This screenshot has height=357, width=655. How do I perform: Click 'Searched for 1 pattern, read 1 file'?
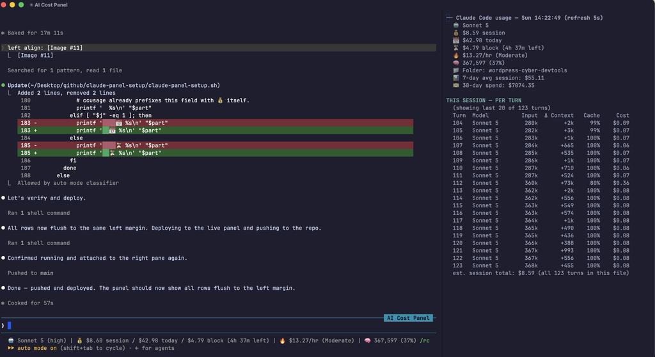tap(65, 70)
